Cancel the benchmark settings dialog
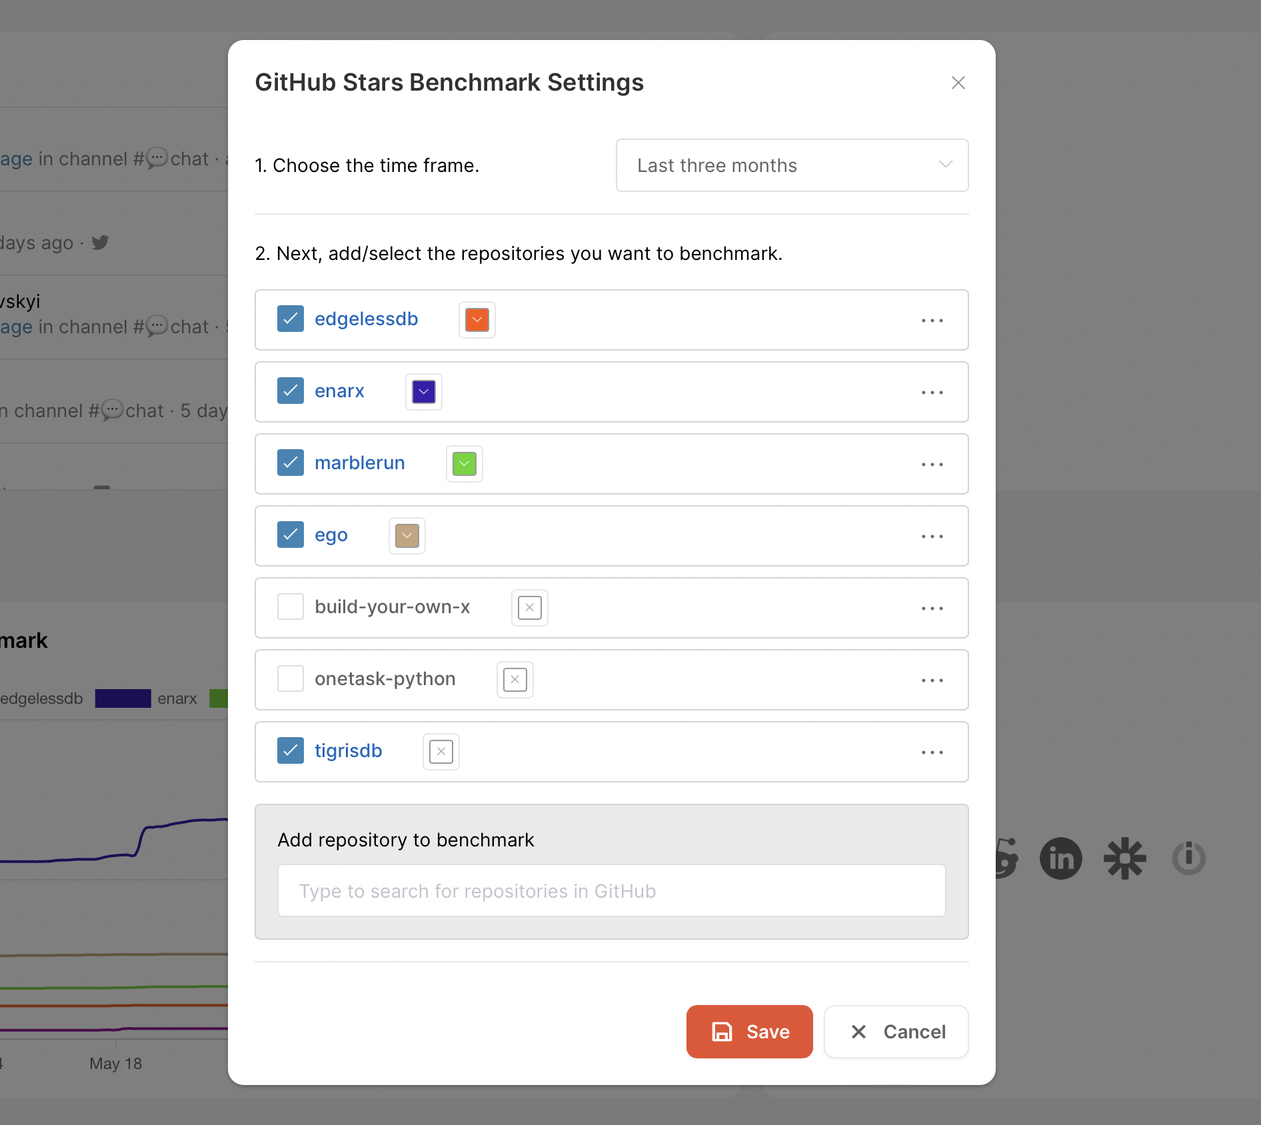Screen dimensions: 1261x1125 (x=896, y=1032)
